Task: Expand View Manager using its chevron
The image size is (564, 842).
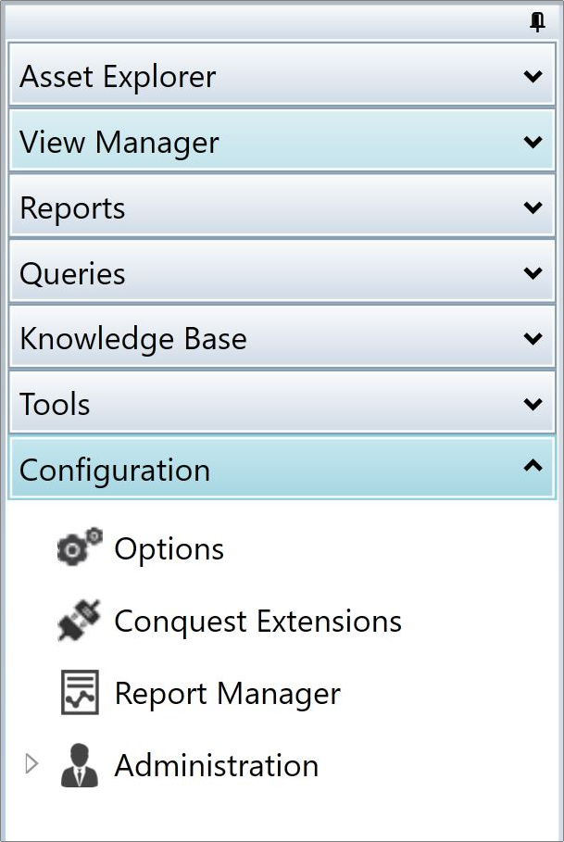Action: coord(533,142)
